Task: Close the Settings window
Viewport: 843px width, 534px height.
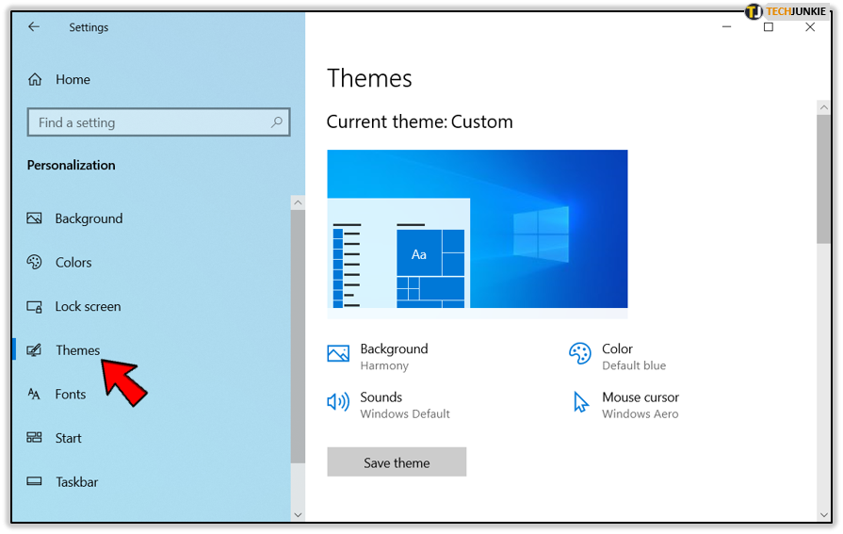Action: [810, 27]
